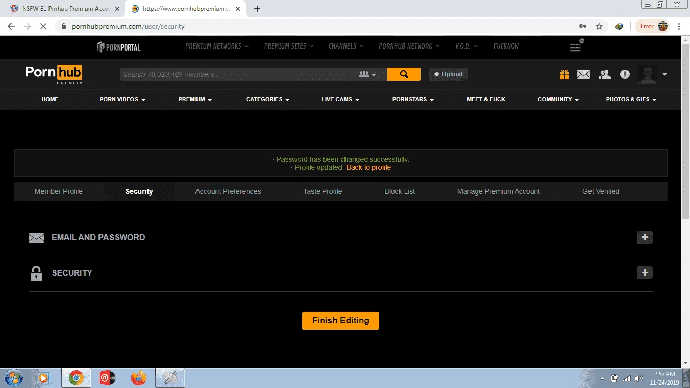The height and width of the screenshot is (388, 690).
Task: Open the PREMIUM SITES top menu
Action: point(289,46)
